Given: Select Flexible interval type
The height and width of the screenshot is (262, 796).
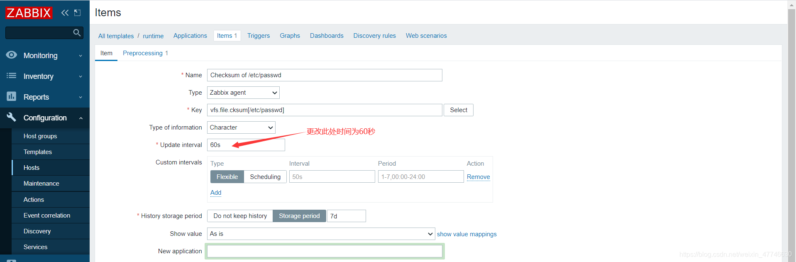Looking at the screenshot, I should pos(227,177).
